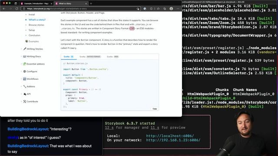This screenshot has height=156, width=278.
Task: Click the Configure gear icon
Action: (25, 71)
